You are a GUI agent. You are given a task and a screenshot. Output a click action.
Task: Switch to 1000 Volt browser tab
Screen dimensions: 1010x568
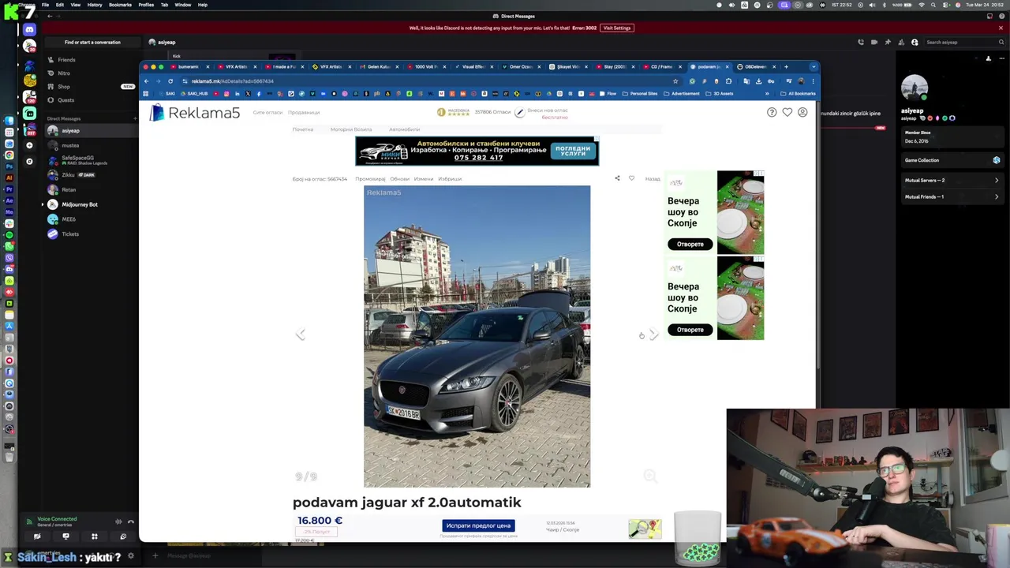point(426,66)
